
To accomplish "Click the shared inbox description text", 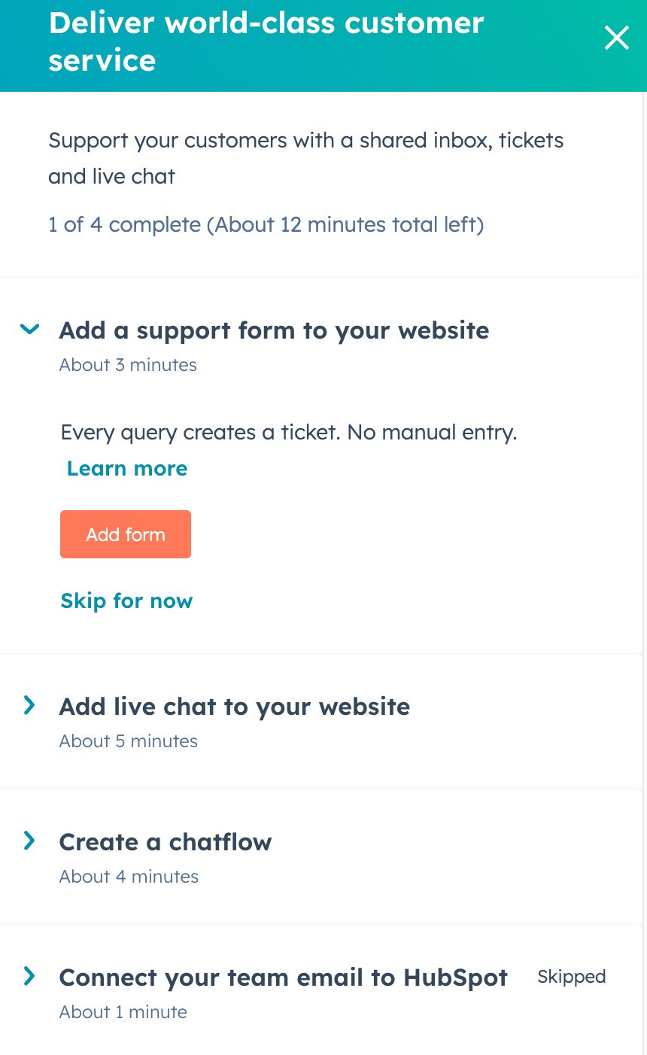I will (x=305, y=158).
